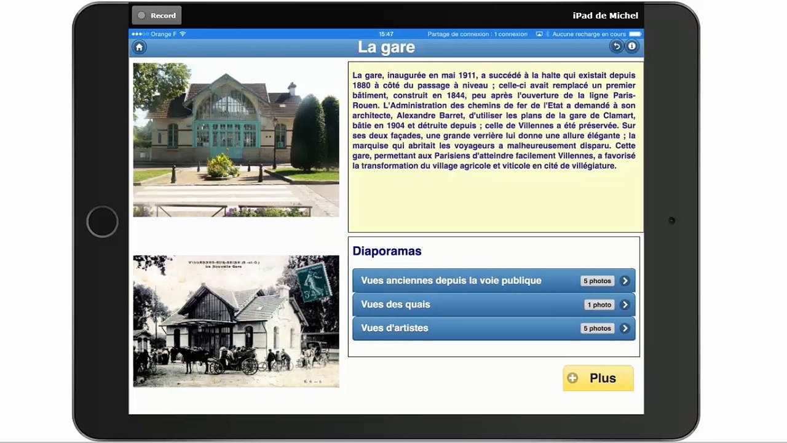Image resolution: width=787 pixels, height=443 pixels.
Task: Tap the battery icon in status bar
Action: pyautogui.click(x=635, y=34)
